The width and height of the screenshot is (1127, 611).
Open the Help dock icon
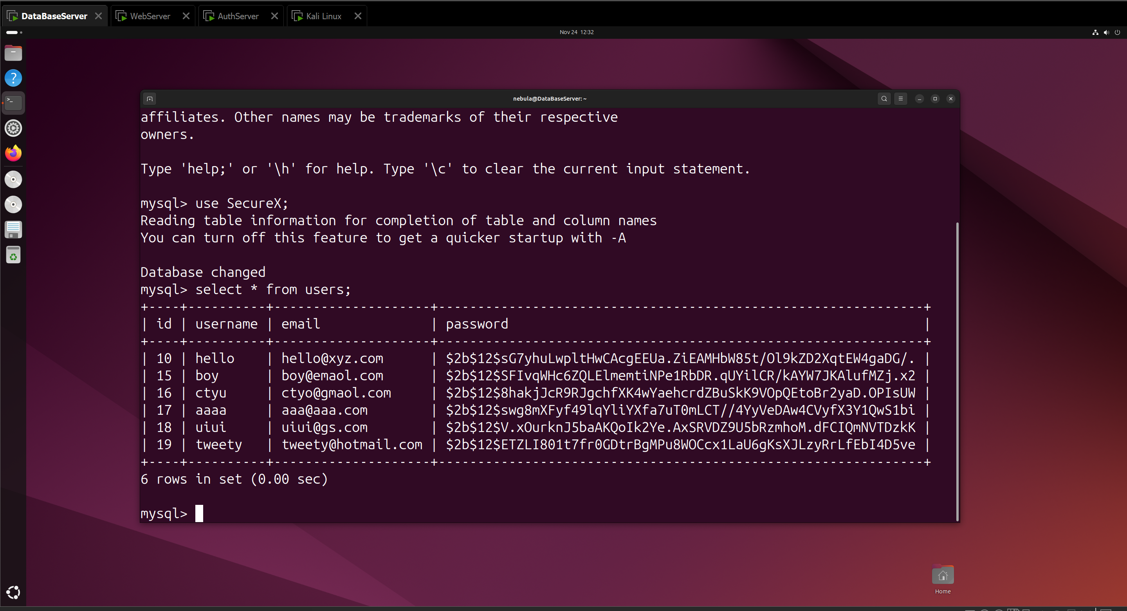pyautogui.click(x=13, y=78)
